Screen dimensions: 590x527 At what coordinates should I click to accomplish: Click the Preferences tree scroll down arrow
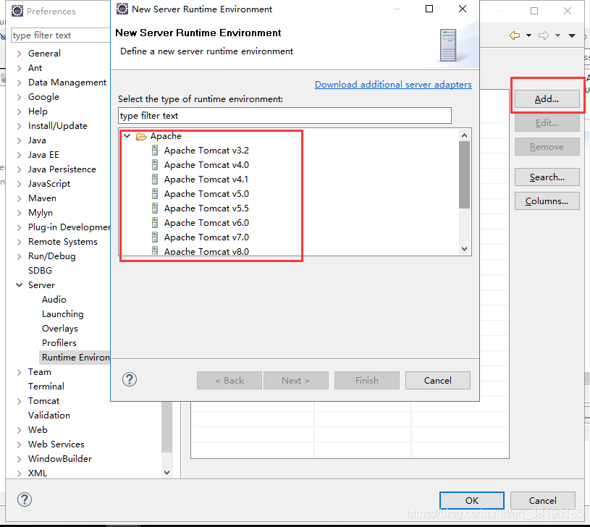pos(167,472)
